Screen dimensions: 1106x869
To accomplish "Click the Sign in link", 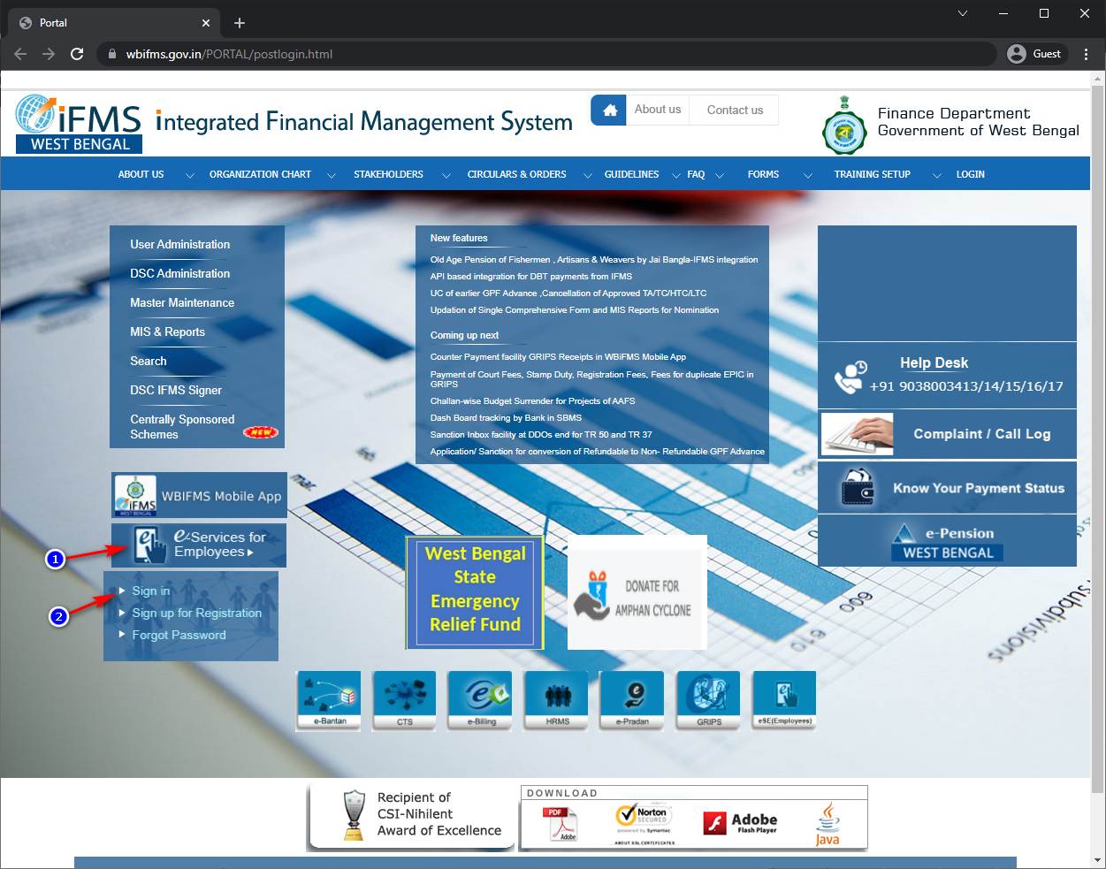I will (150, 591).
